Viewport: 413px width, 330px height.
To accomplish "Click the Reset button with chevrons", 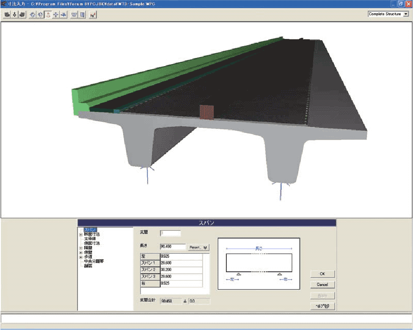I will (x=198, y=247).
